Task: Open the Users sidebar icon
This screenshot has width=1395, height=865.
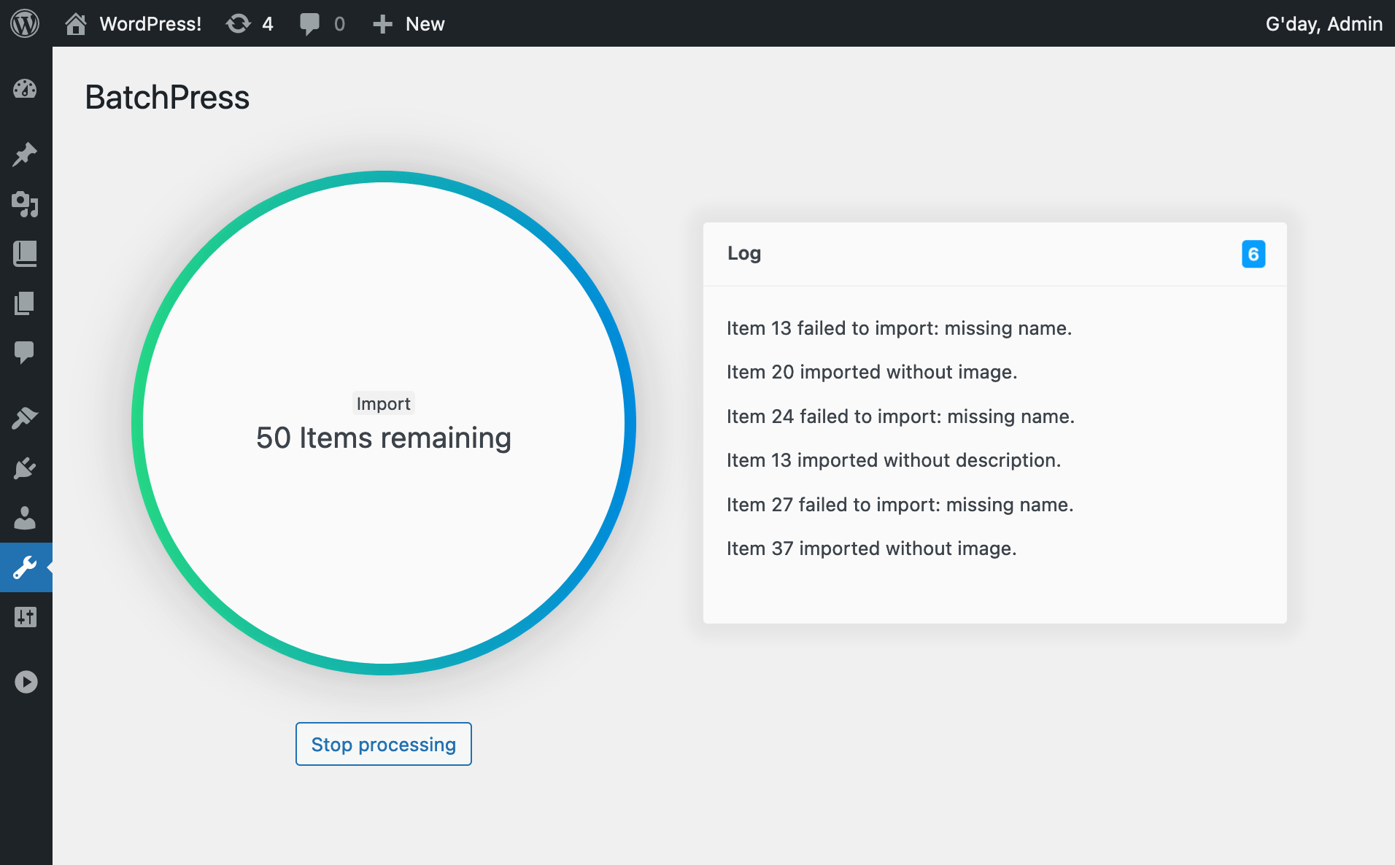Action: pos(25,518)
